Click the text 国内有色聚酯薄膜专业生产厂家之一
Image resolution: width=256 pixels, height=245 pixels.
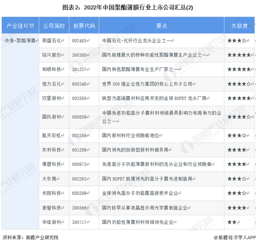point(140,69)
